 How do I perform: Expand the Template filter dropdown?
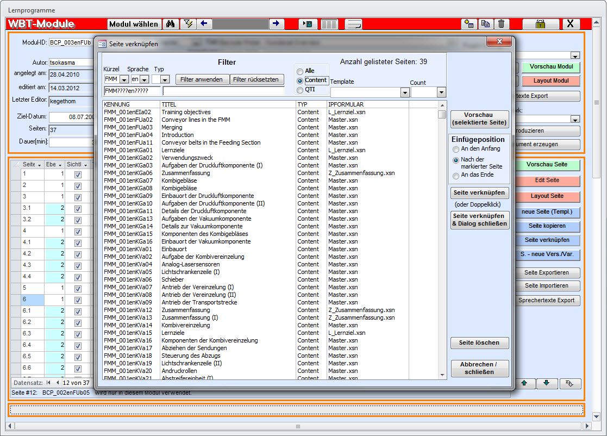404,93
